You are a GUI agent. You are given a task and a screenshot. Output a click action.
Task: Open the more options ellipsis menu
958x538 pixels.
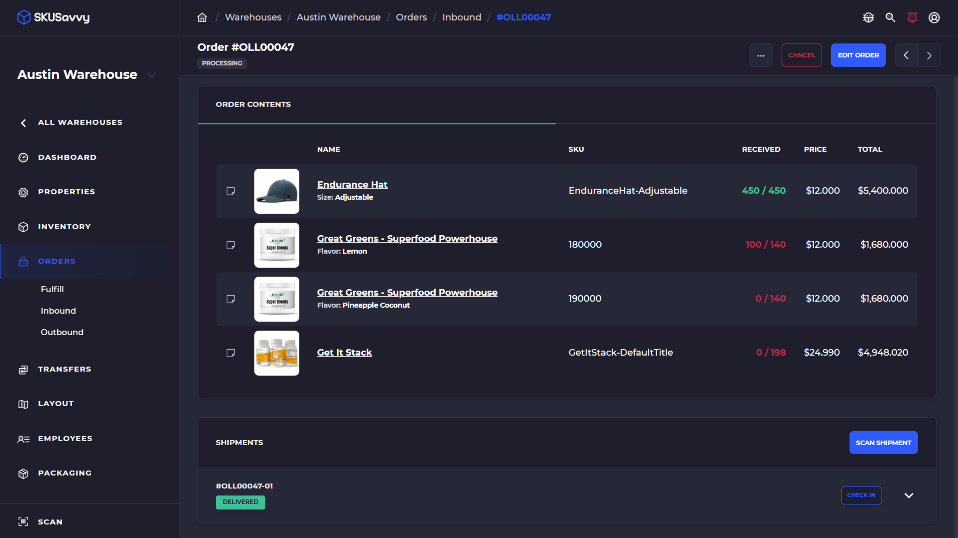(x=761, y=55)
